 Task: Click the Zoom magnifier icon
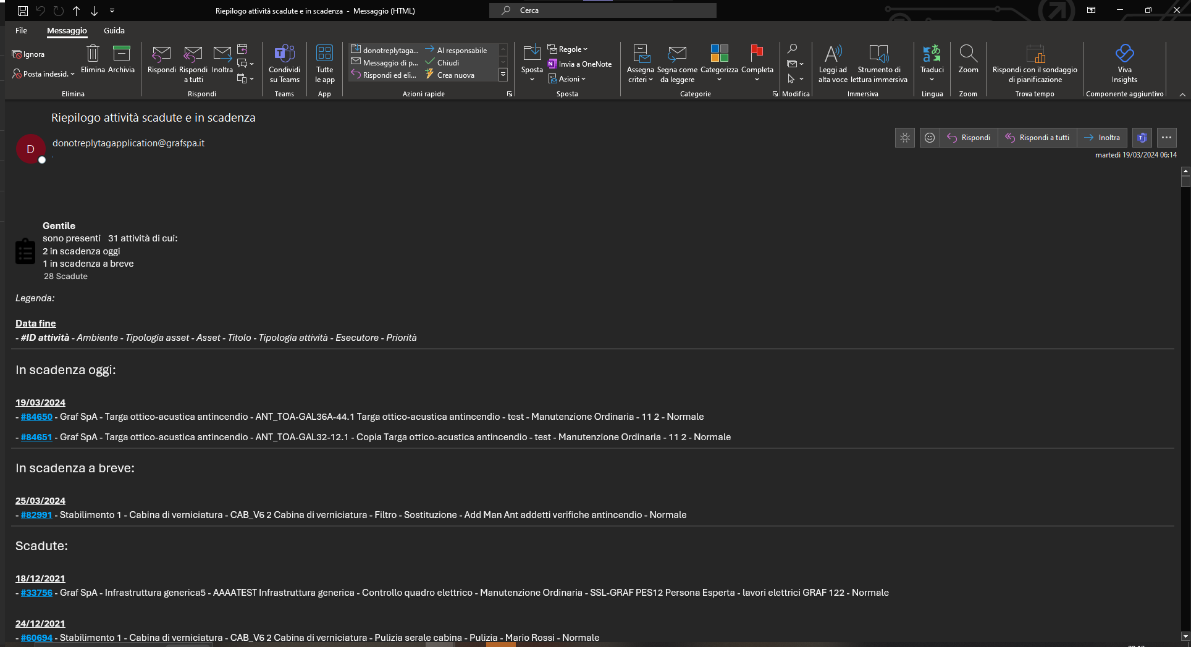pyautogui.click(x=968, y=54)
